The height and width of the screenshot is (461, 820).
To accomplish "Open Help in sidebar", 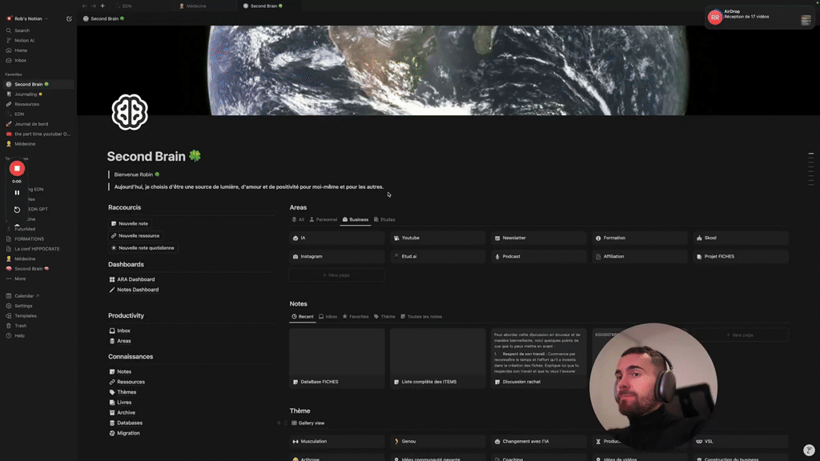I will click(19, 335).
